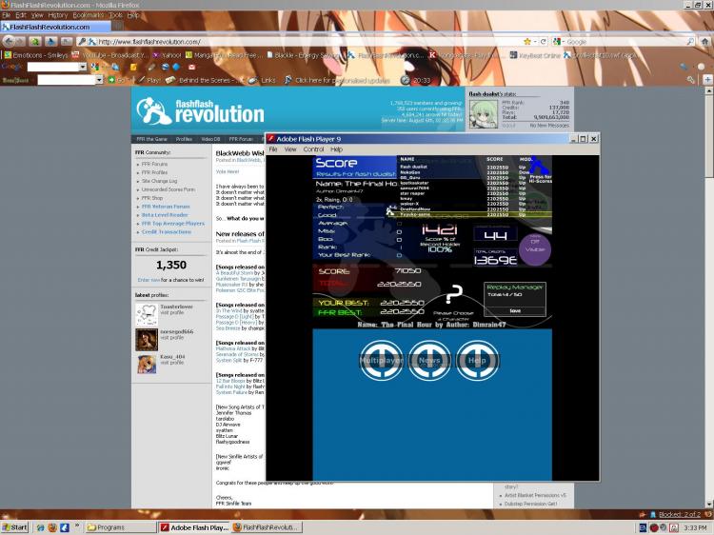
Task: Open the Blackle - Energy Saving bookmark
Action: point(304,55)
